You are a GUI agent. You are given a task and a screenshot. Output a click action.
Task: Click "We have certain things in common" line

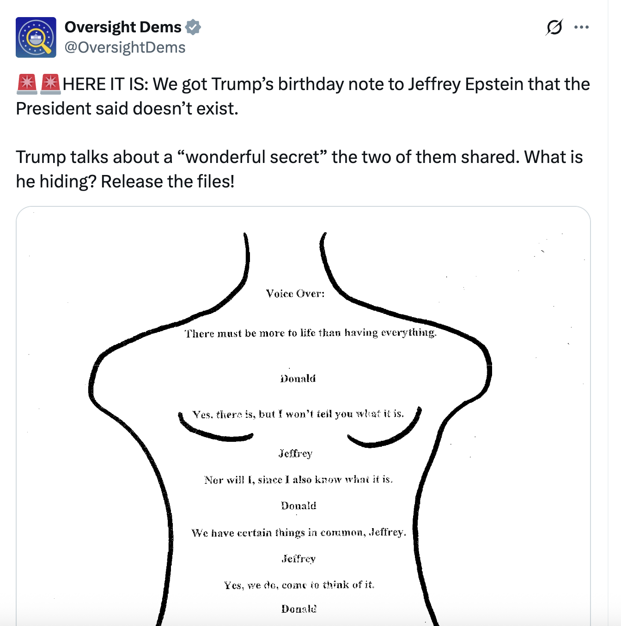coord(299,533)
